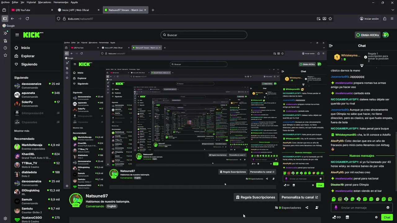Click the user icon right of share icon

point(317,208)
